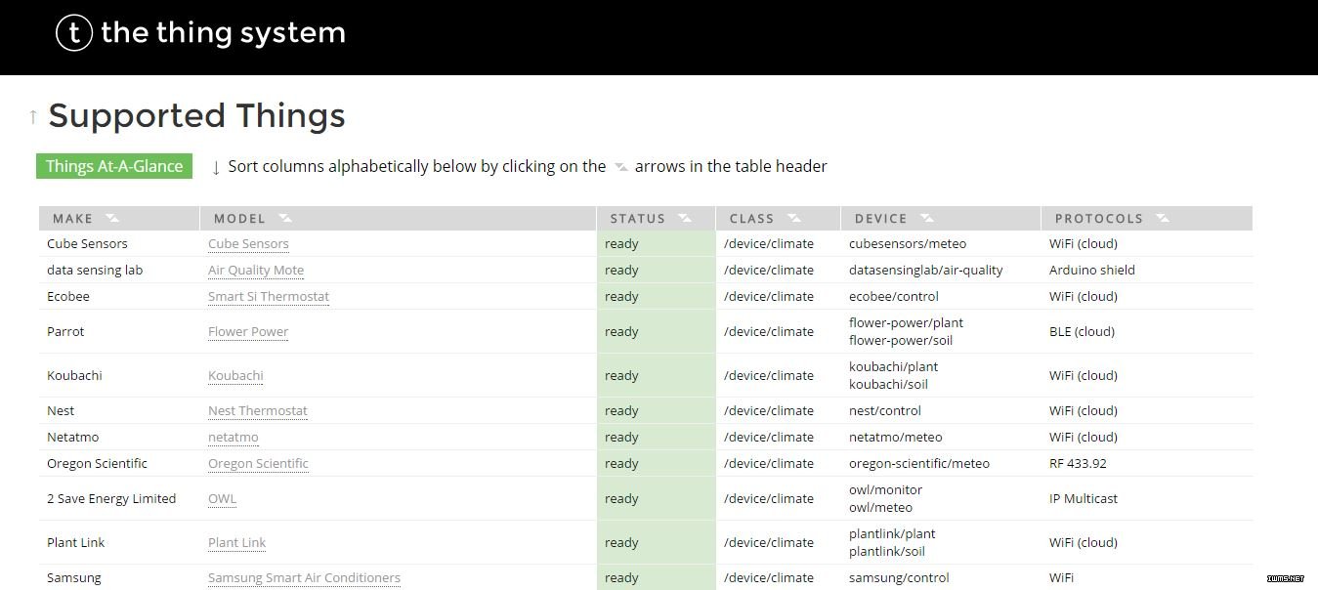
Task: Click the Things At-A-Glance green button
Action: point(114,166)
